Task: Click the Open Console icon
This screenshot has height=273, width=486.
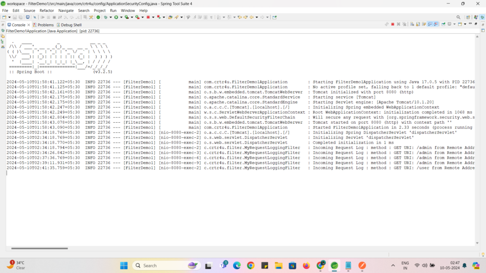Action: (460, 24)
